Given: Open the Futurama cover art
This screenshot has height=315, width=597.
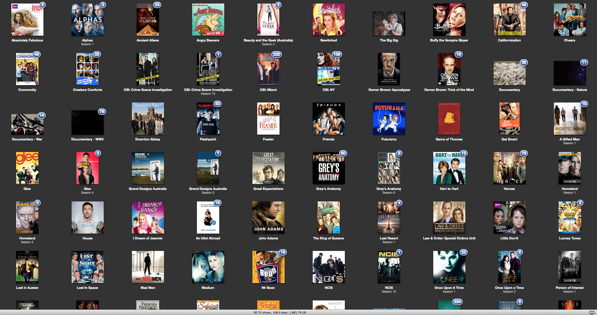Looking at the screenshot, I should tap(389, 119).
